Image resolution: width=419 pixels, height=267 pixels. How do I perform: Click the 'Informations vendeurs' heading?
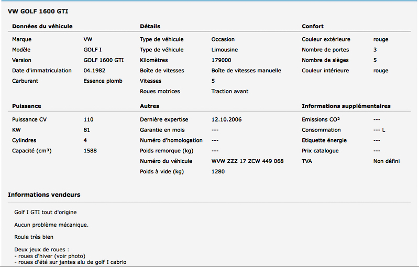click(x=44, y=195)
